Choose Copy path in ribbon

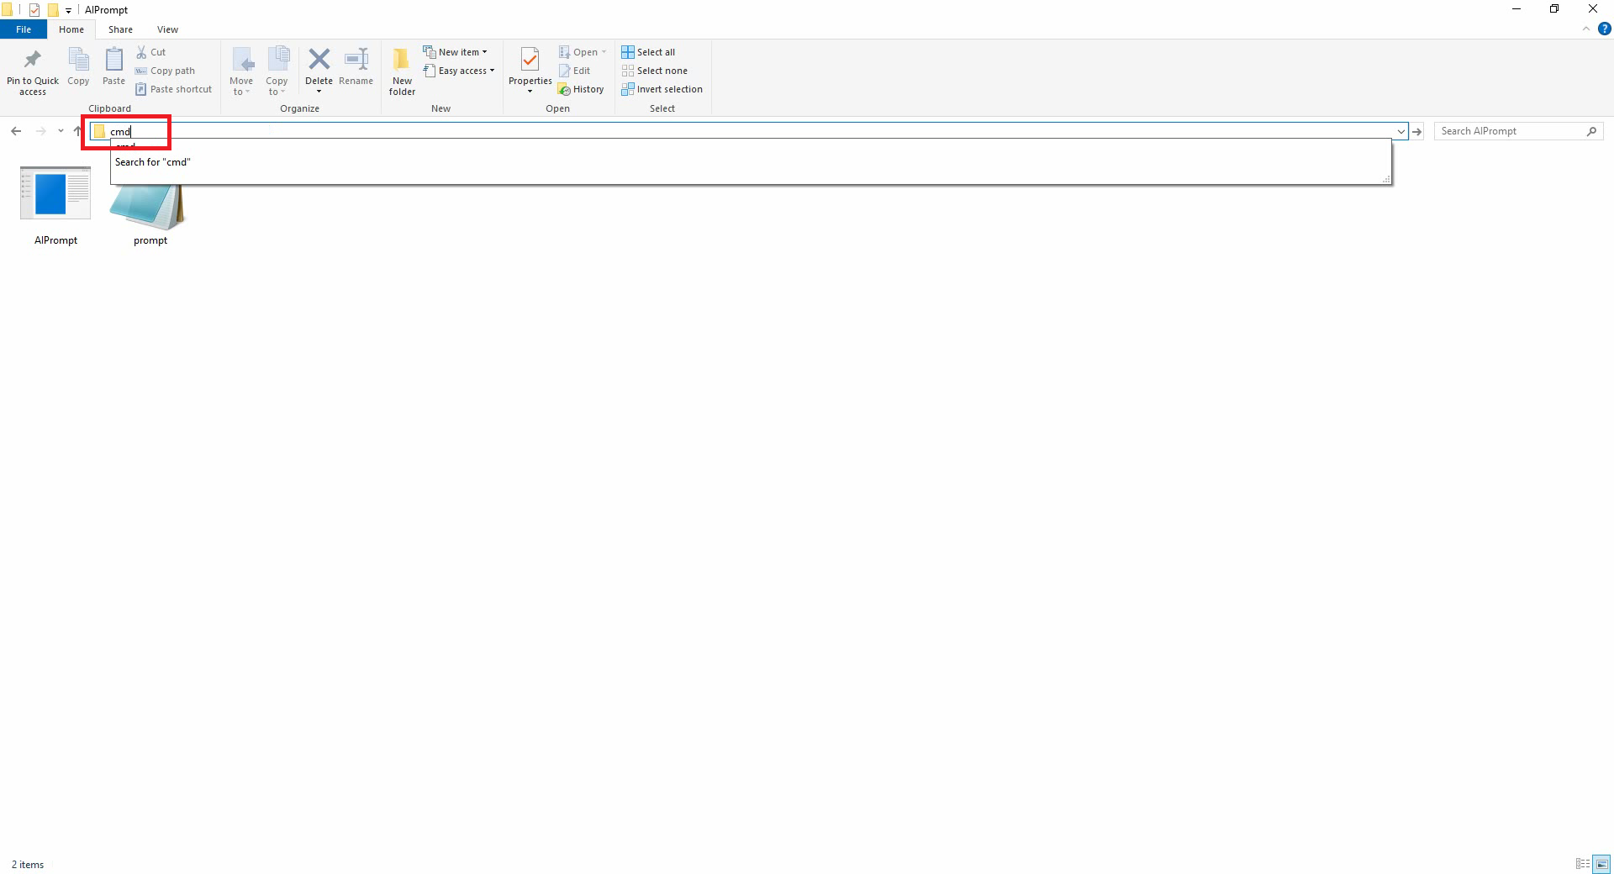click(165, 71)
